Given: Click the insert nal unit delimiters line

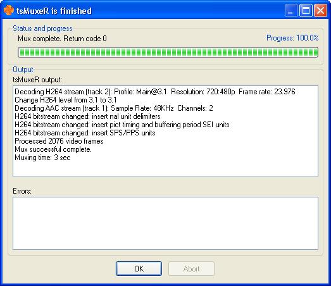Looking at the screenshot, I should tap(87, 116).
